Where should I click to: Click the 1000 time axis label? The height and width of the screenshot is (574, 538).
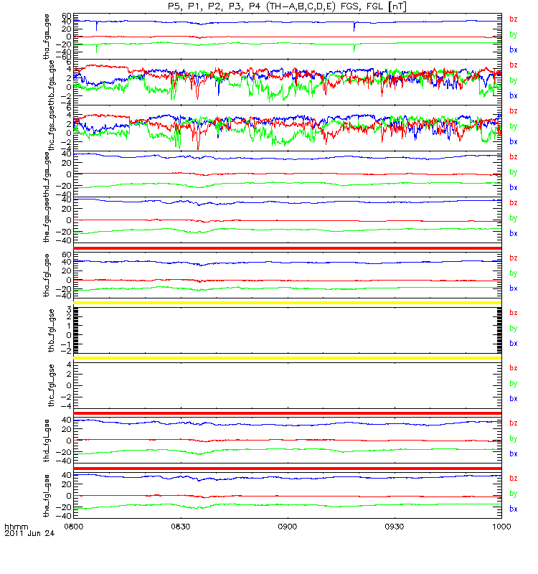(501, 527)
